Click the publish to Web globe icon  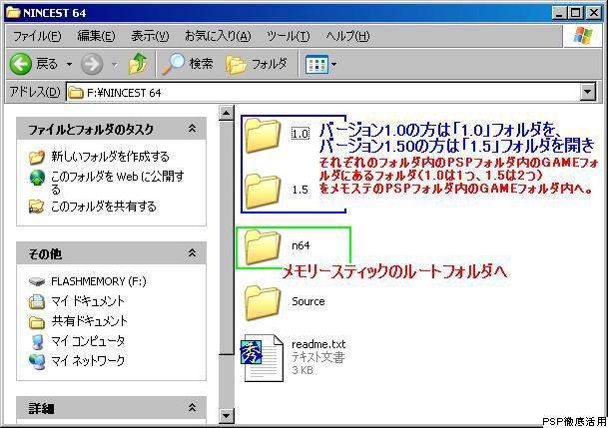37,178
